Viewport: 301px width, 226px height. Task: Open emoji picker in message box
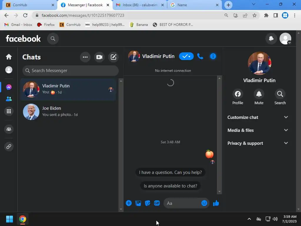[204, 203]
